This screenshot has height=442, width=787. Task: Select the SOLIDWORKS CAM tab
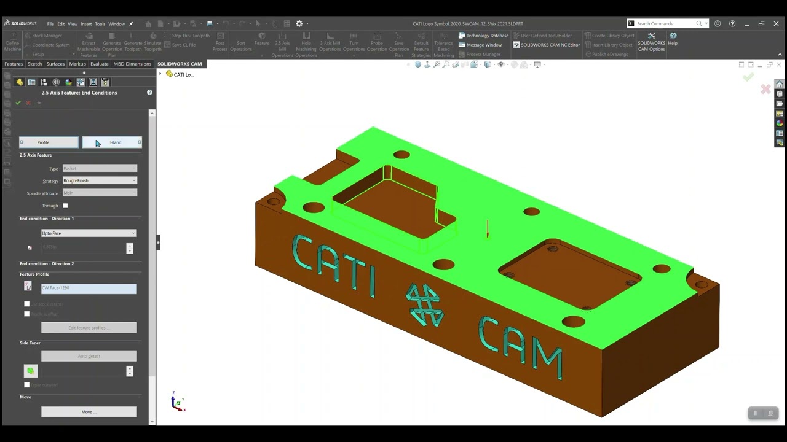coord(180,64)
